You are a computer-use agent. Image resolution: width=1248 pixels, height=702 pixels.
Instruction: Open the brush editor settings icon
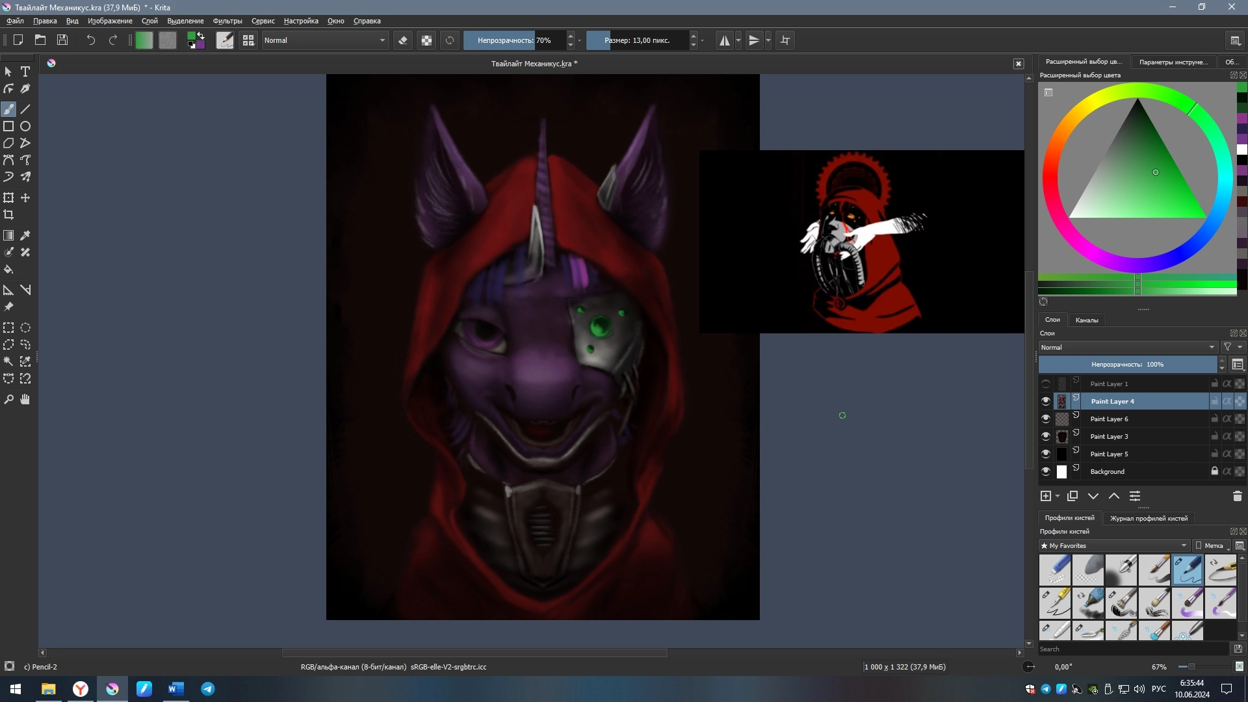click(x=225, y=40)
